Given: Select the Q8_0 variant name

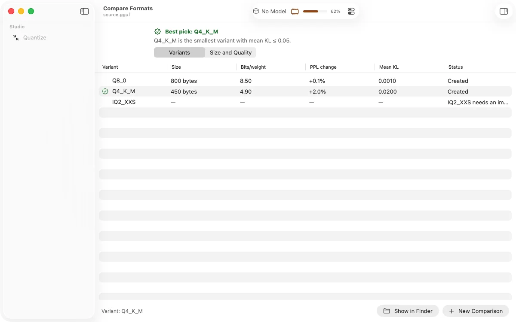Looking at the screenshot, I should click(119, 81).
